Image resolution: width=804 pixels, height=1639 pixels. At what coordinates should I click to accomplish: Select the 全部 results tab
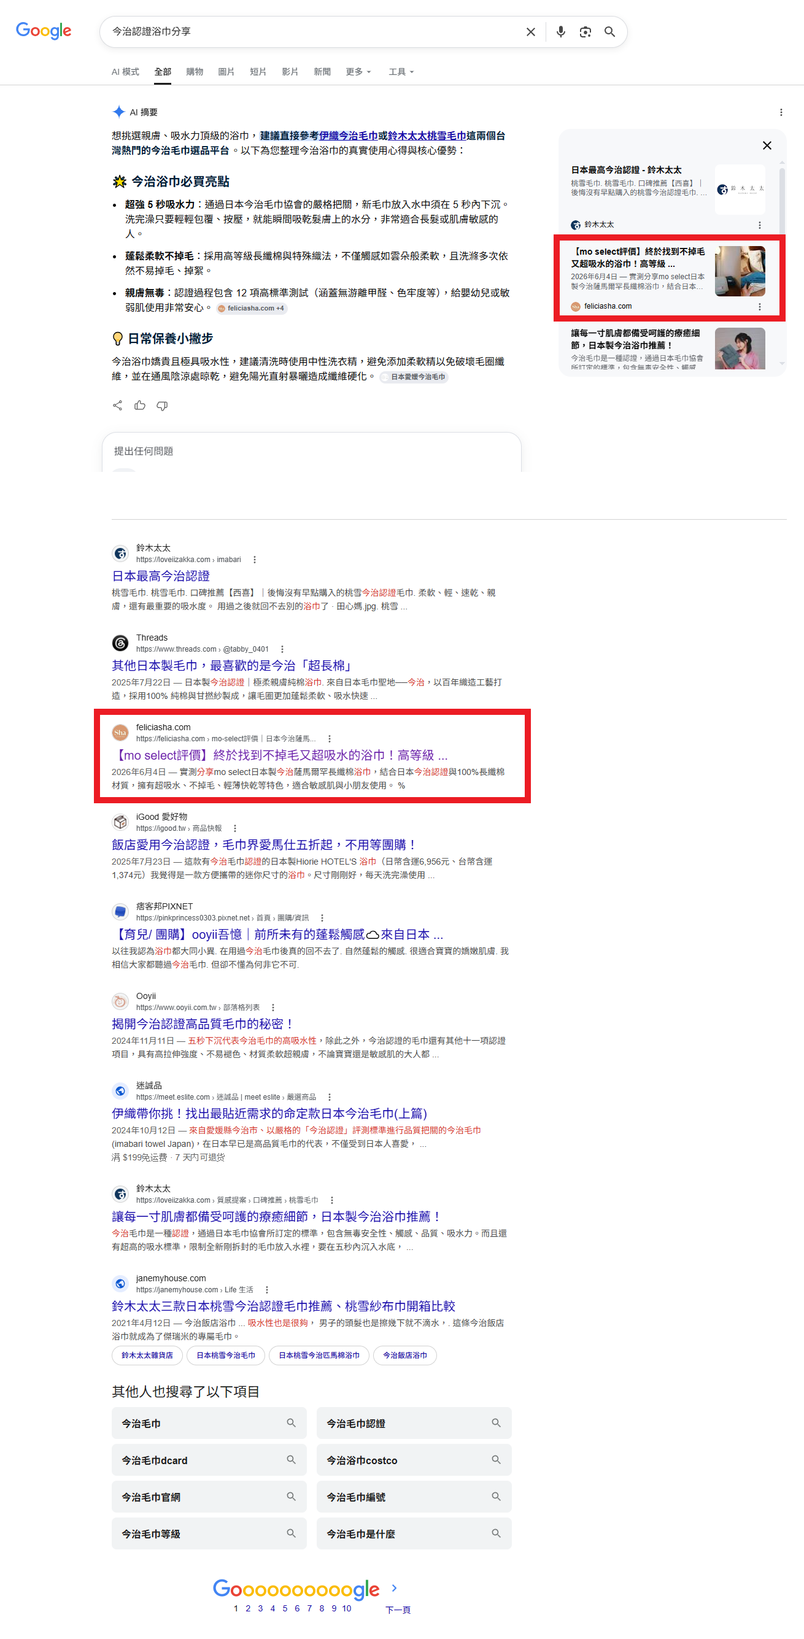click(x=162, y=72)
